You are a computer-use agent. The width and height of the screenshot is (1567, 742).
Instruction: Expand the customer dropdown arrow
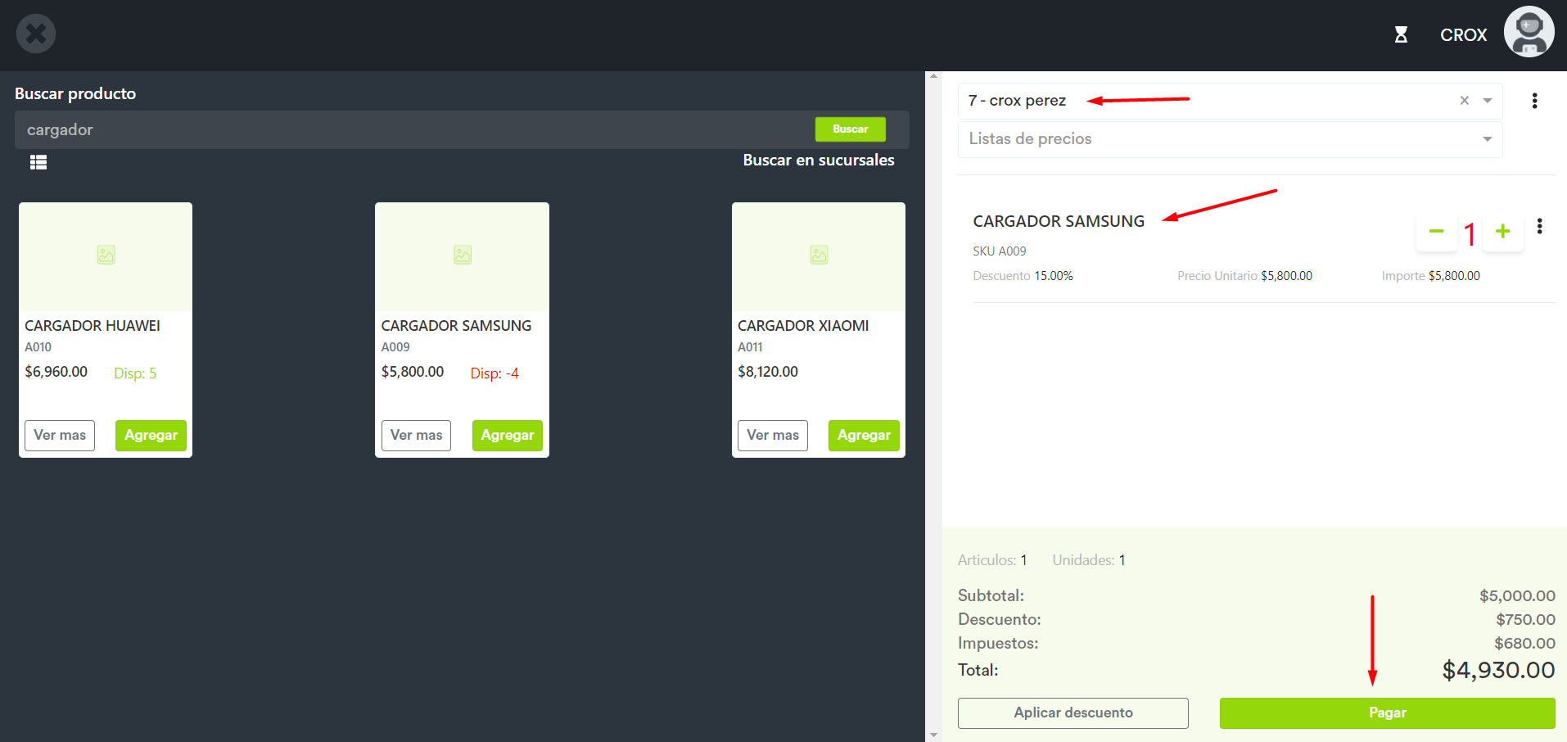point(1487,101)
